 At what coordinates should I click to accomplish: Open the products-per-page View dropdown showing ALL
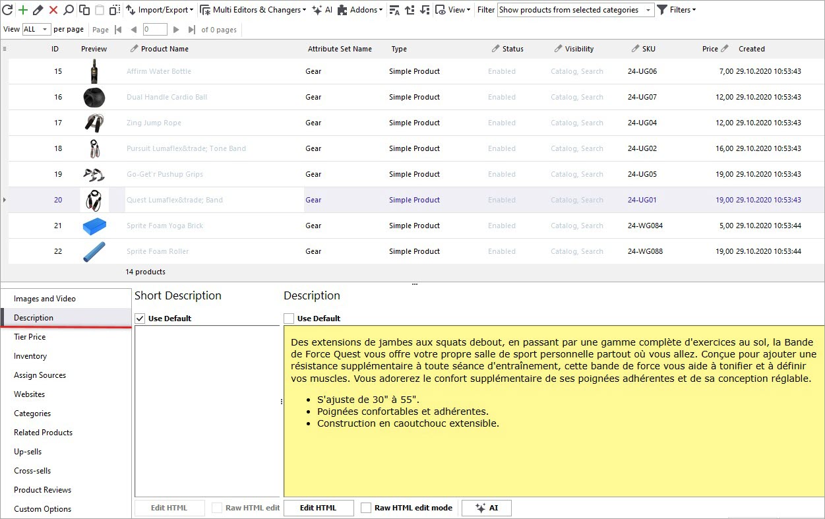(x=38, y=29)
